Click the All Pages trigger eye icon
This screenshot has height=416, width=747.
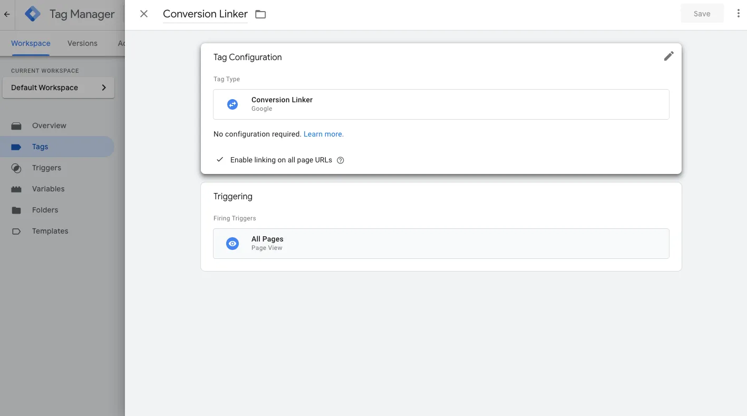click(232, 243)
